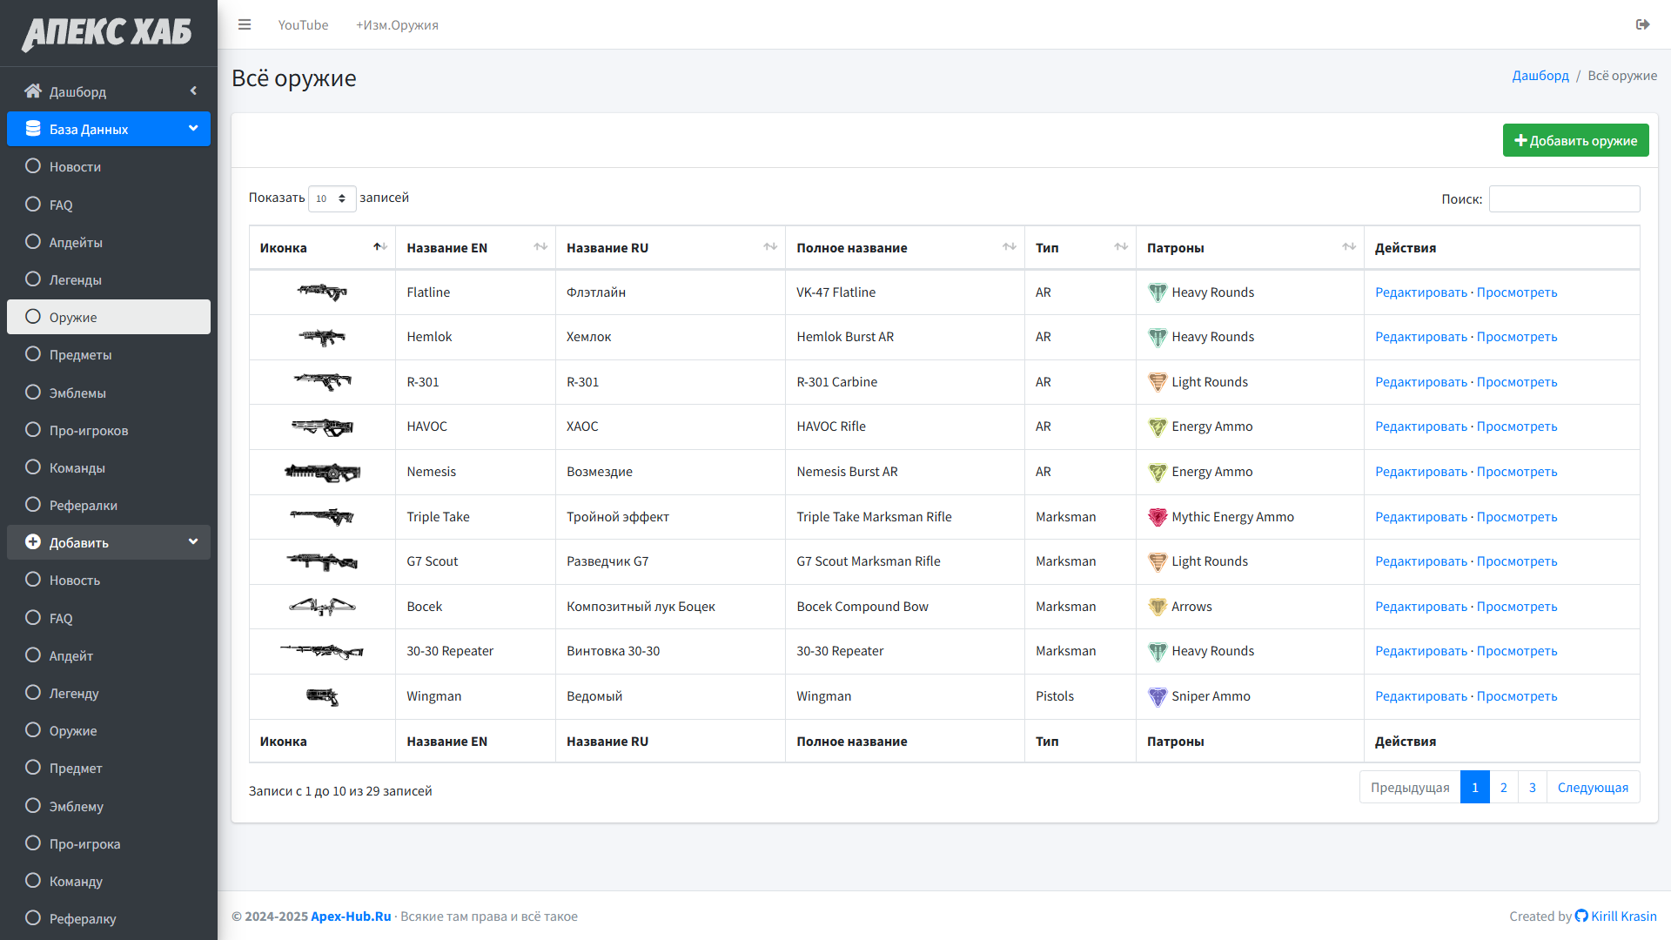Click the Добавить оружие button
This screenshot has height=940, width=1671.
click(1575, 140)
